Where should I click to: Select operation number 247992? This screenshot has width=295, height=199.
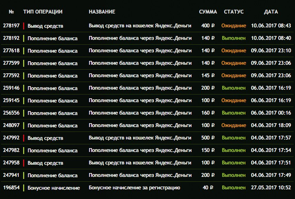[11, 137]
